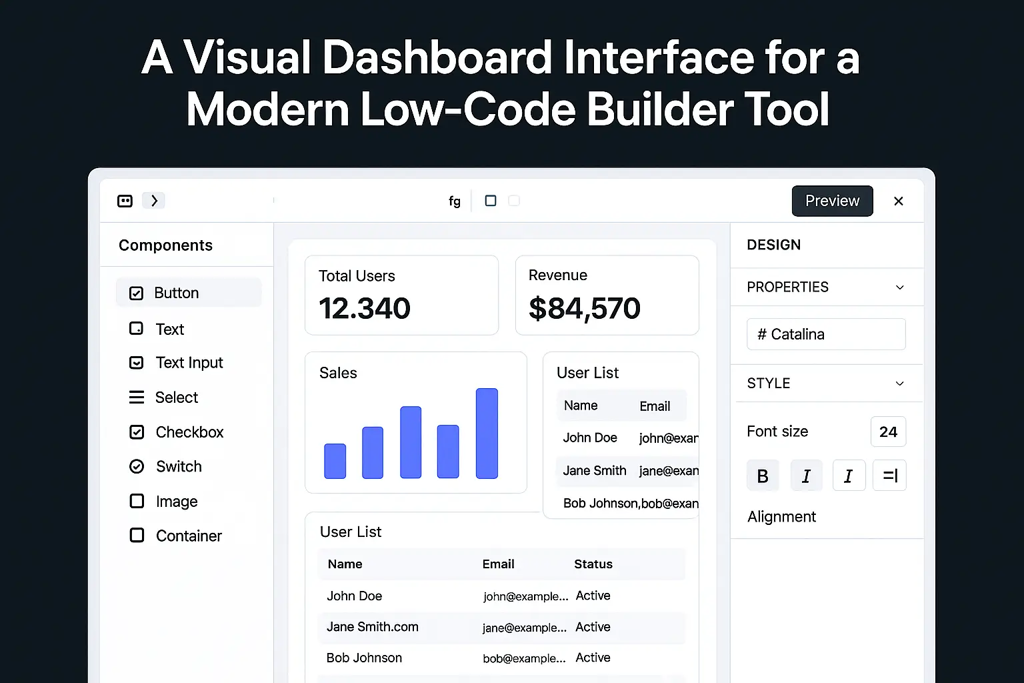Viewport: 1024px width, 683px height.
Task: Select the Select component in Components list
Action: pyautogui.click(x=177, y=397)
